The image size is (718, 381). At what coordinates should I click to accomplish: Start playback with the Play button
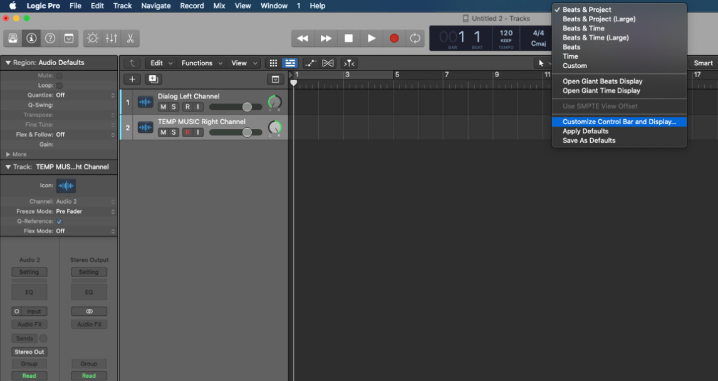point(372,38)
